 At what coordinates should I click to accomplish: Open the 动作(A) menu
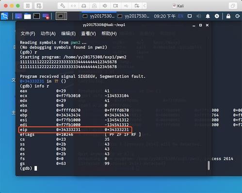tap(48, 33)
